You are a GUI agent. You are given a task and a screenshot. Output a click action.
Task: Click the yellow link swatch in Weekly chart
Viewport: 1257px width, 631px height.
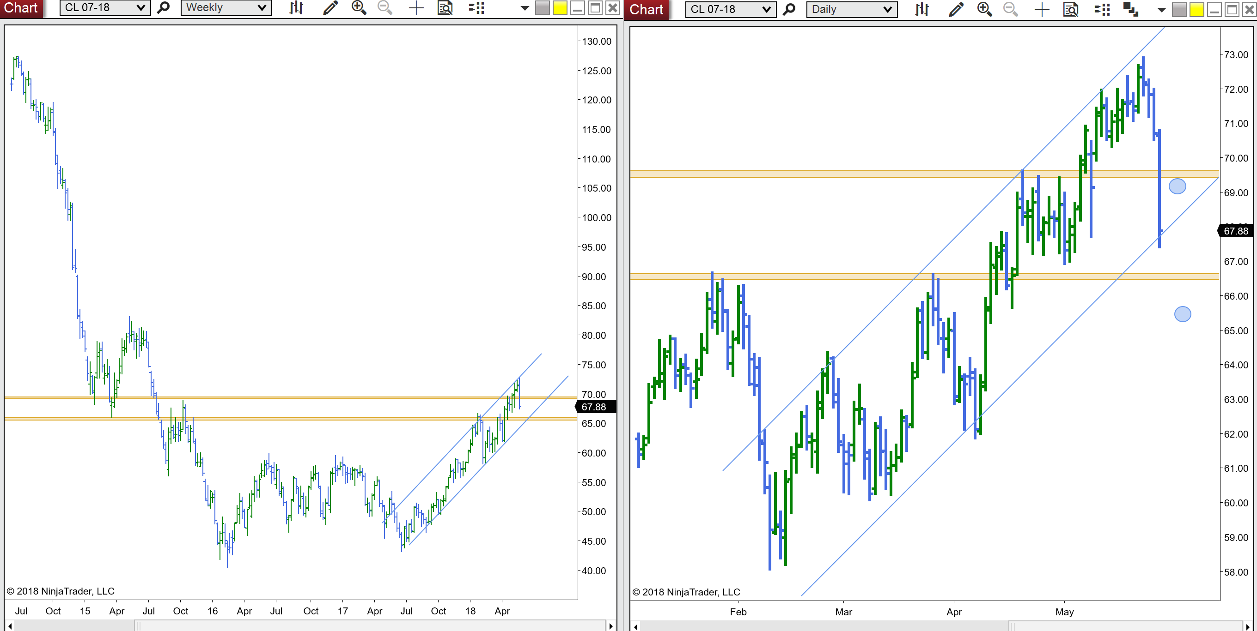point(560,8)
